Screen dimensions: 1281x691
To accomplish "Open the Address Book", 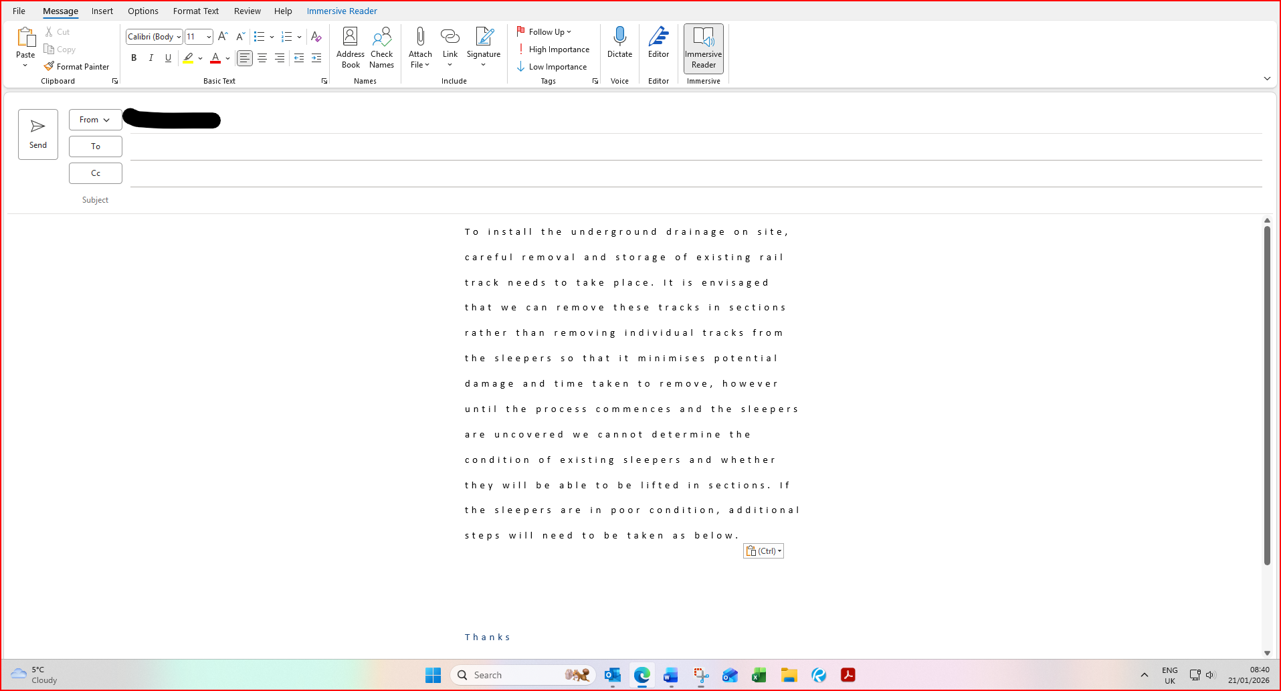I will 351,47.
